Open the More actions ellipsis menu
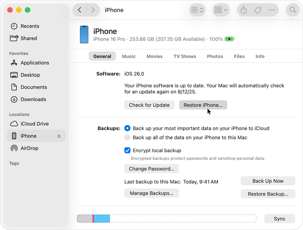The image size is (303, 230). pos(272,10)
